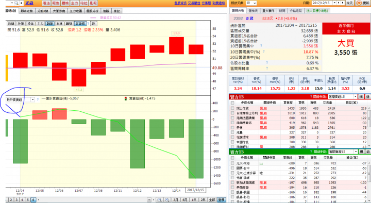This screenshot has height=203, width=371.
Task: Click the 12/14 red candlestick
Action: pyautogui.click(x=177, y=45)
